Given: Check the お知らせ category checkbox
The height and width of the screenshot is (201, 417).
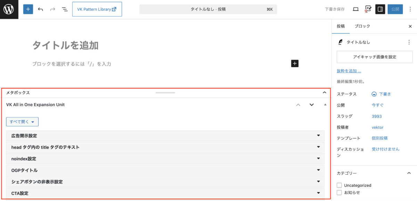Looking at the screenshot, I should coord(339,192).
